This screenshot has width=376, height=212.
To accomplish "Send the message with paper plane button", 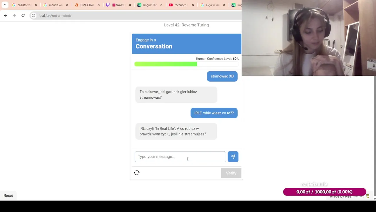I will tap(233, 157).
